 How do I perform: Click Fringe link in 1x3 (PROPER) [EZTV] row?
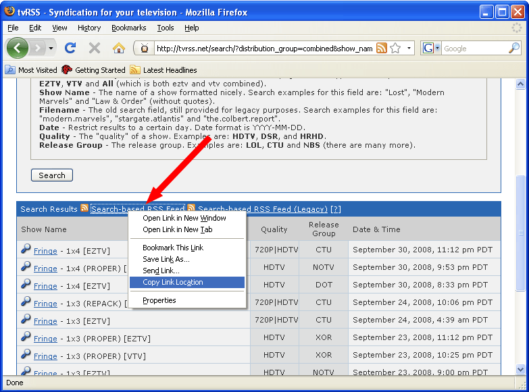click(45, 339)
